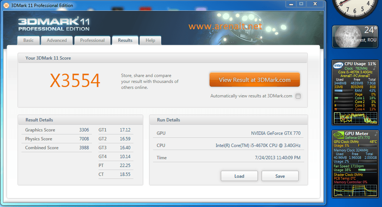Click the Load button
This screenshot has height=207, width=382.
click(x=239, y=176)
